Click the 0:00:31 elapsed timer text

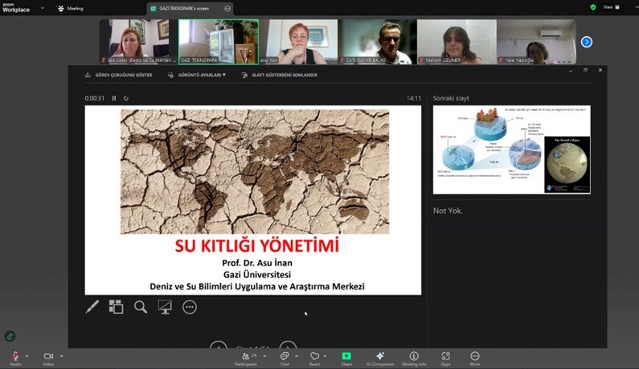point(95,98)
